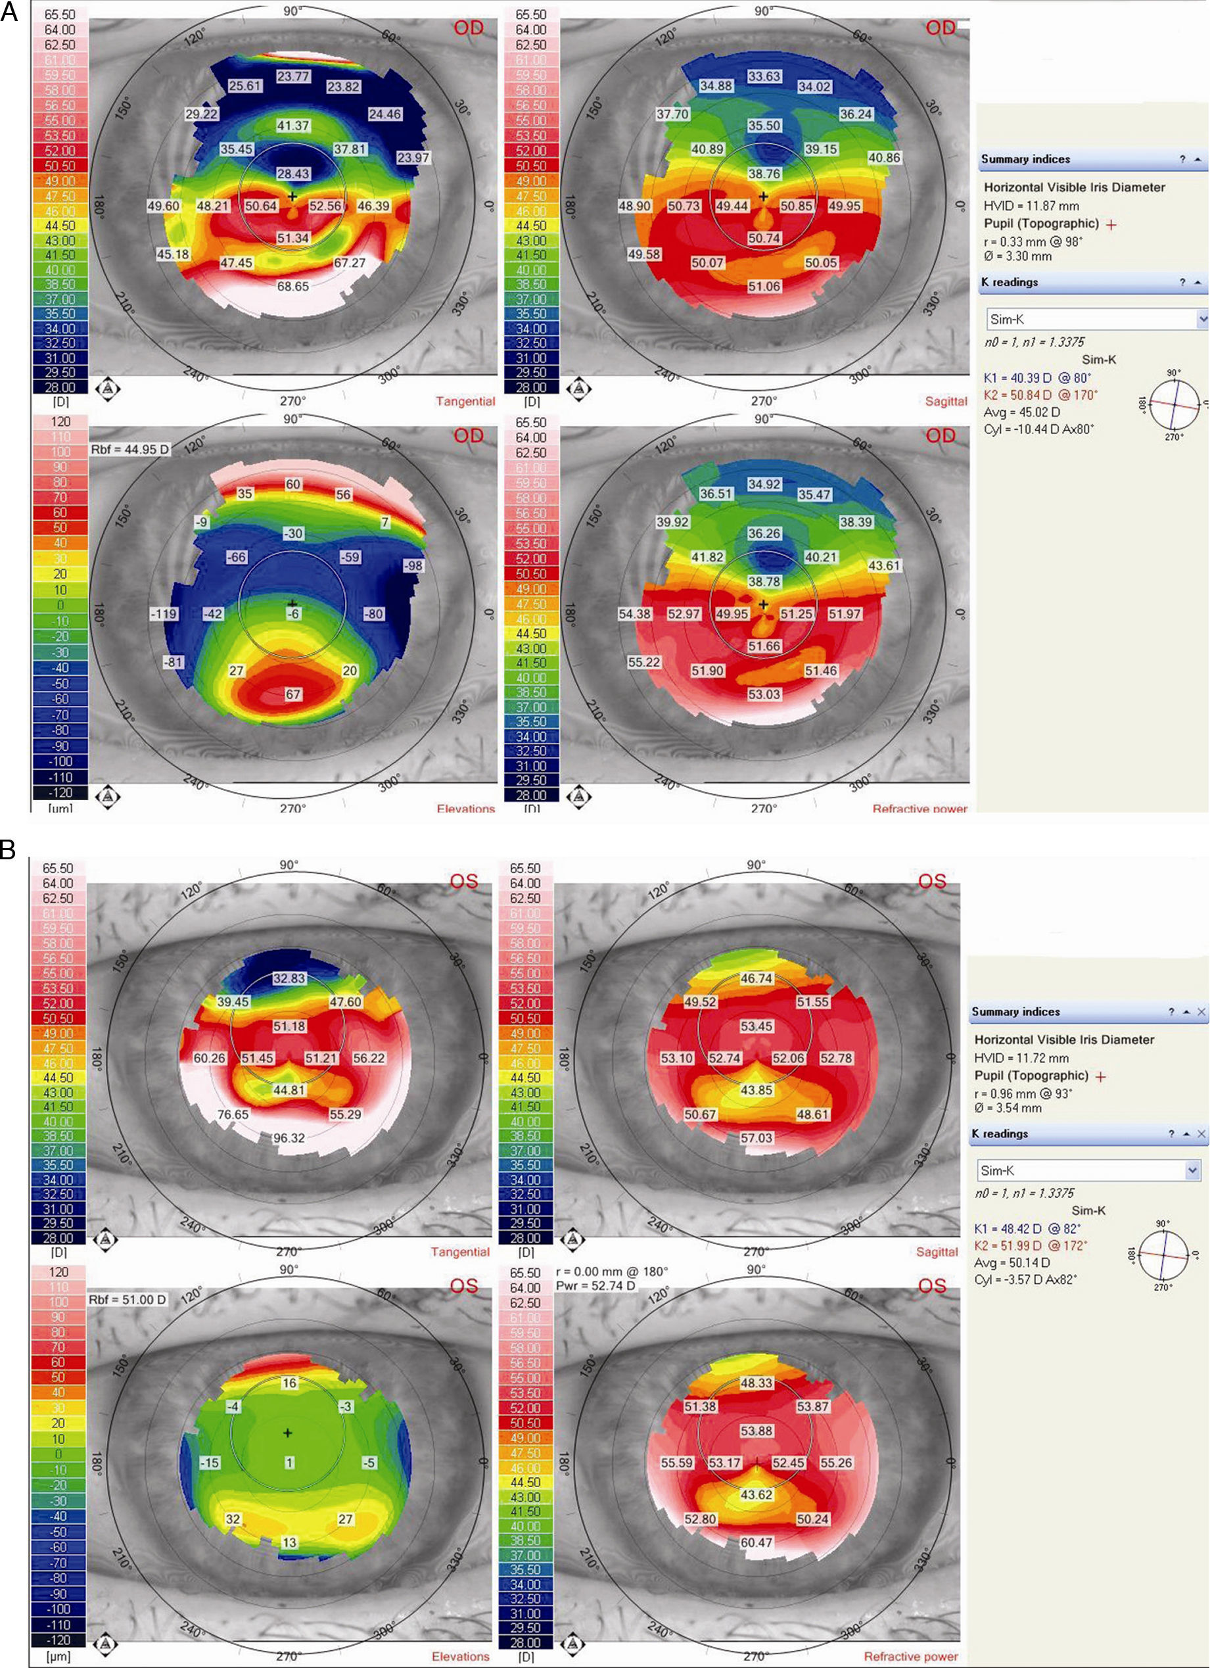Close the K readings section in panel B
Screen dimensions: 1210x1668
(x=1201, y=1134)
